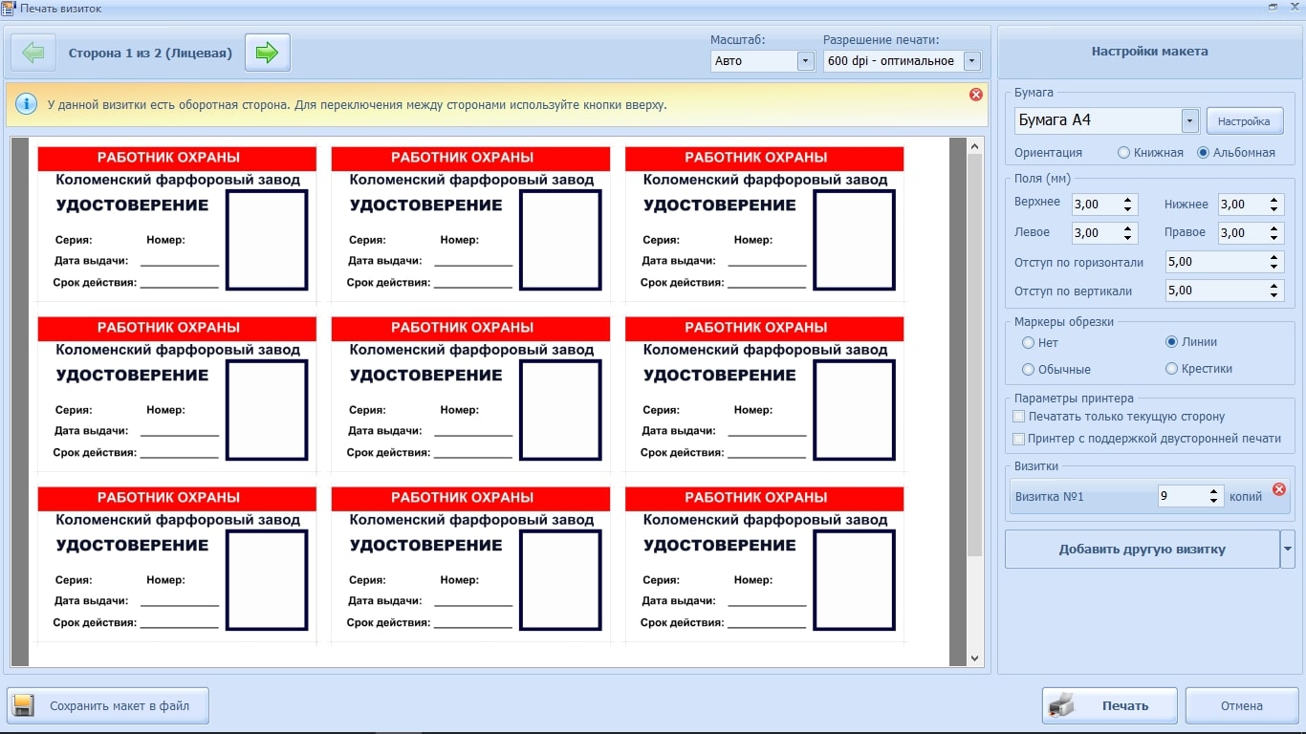Choose Крестики crop markers

(1199, 369)
